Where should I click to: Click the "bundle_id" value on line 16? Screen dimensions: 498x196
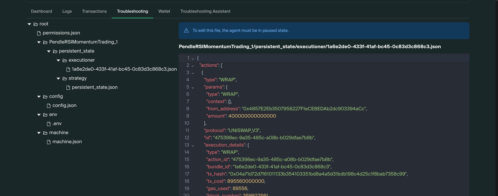tap(282, 167)
